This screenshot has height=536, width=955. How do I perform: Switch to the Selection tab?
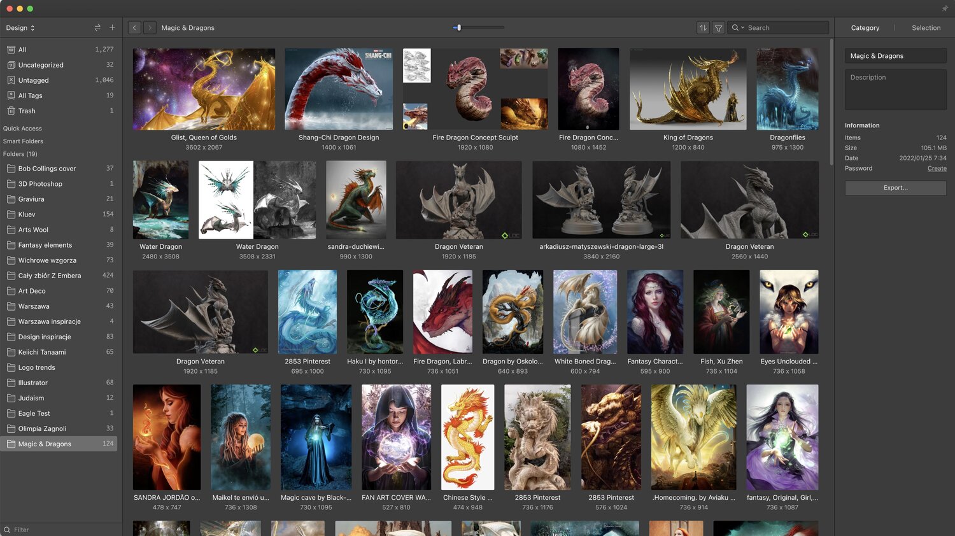pyautogui.click(x=926, y=28)
